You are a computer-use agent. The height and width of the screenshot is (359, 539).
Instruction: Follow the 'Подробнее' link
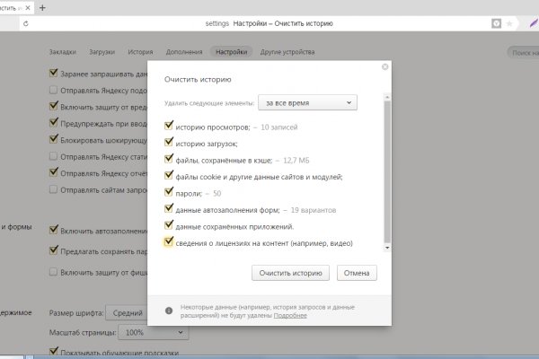(x=290, y=315)
